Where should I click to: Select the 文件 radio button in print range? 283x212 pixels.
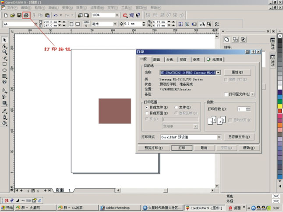point(177,107)
